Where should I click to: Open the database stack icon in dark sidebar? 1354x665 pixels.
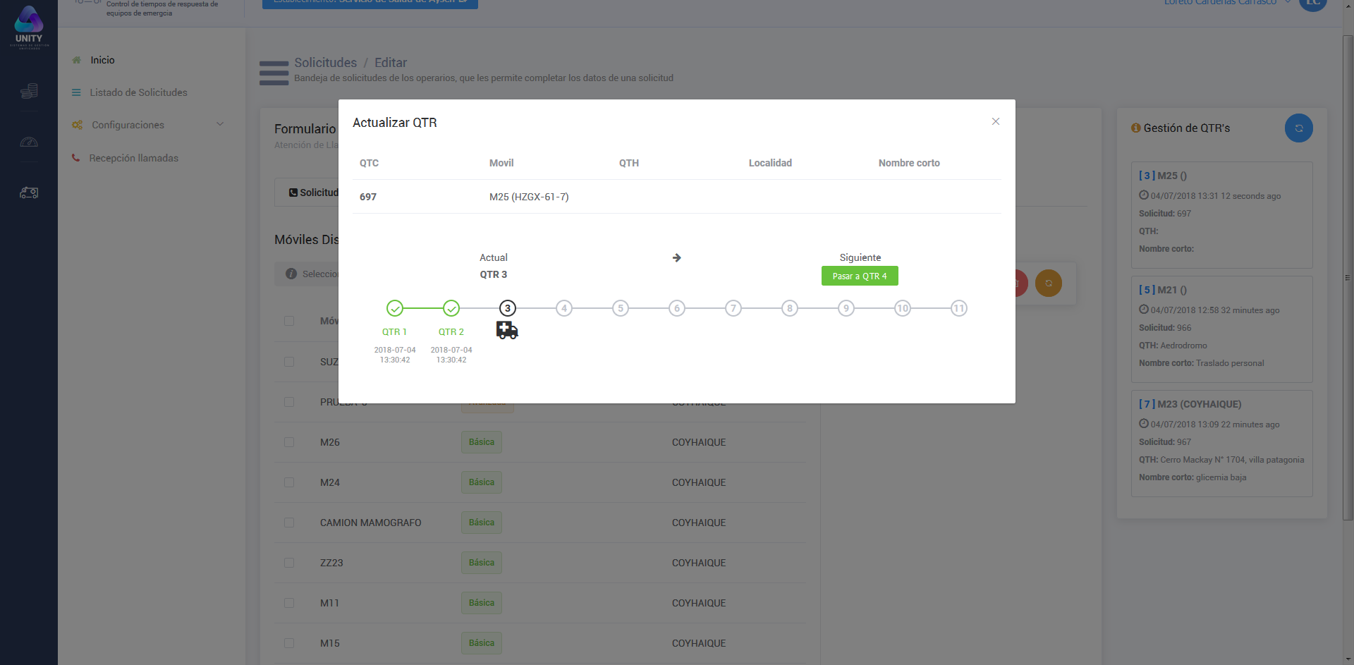pos(29,91)
